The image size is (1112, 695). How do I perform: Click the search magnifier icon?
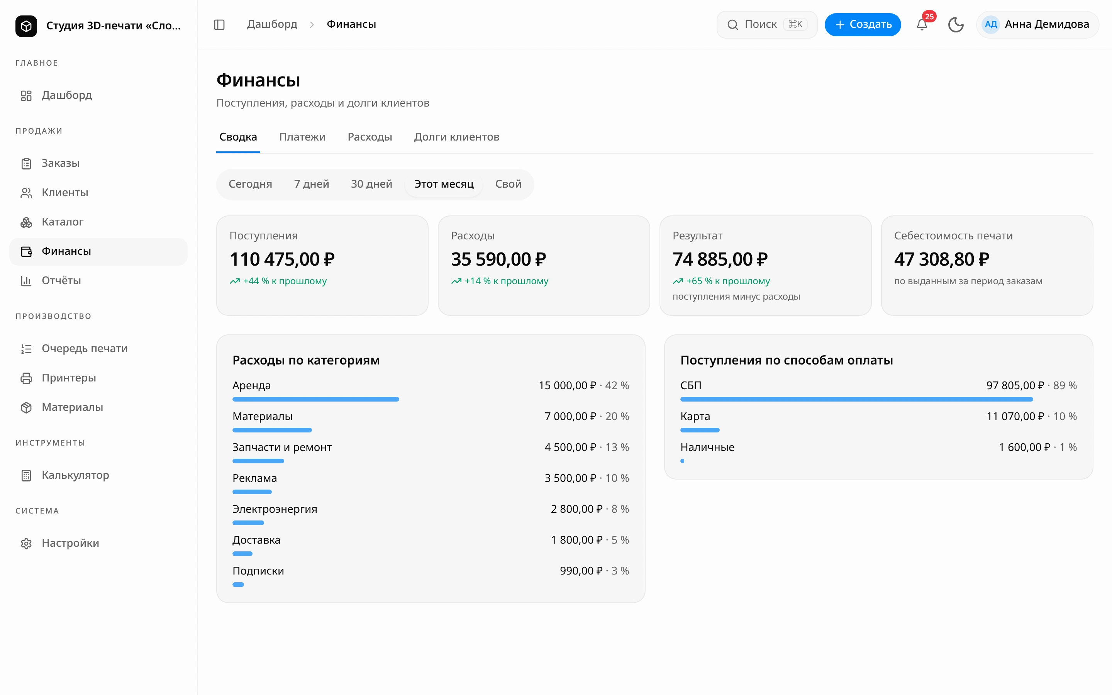(x=733, y=24)
